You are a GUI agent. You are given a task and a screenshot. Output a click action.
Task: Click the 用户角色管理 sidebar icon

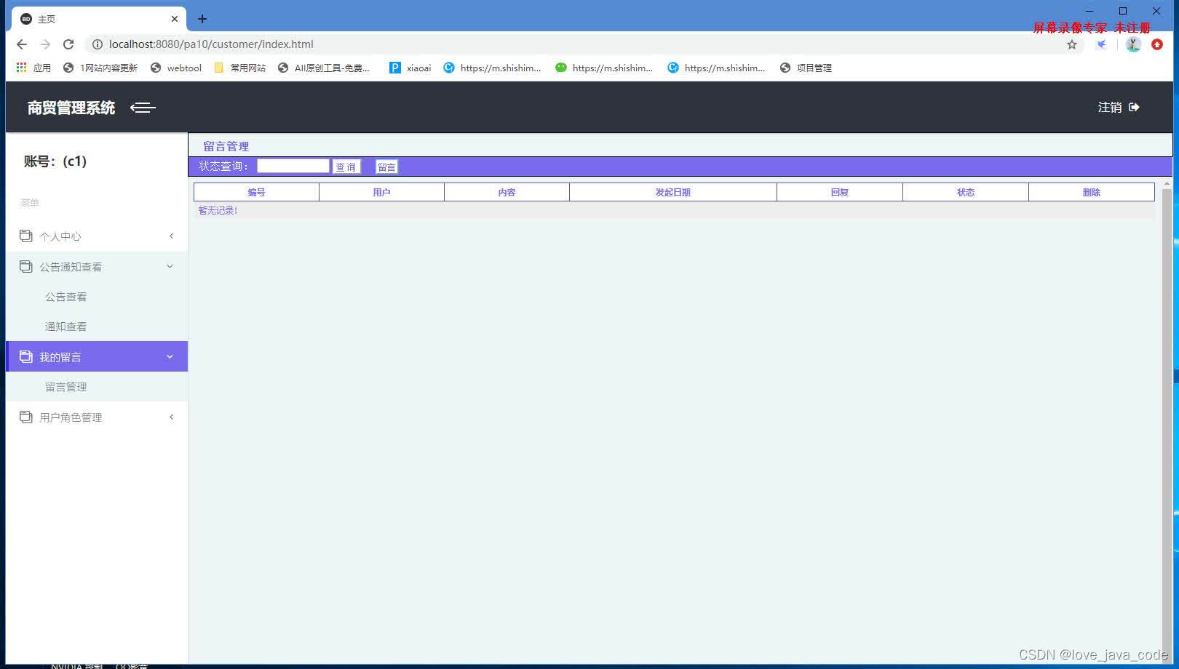[25, 417]
